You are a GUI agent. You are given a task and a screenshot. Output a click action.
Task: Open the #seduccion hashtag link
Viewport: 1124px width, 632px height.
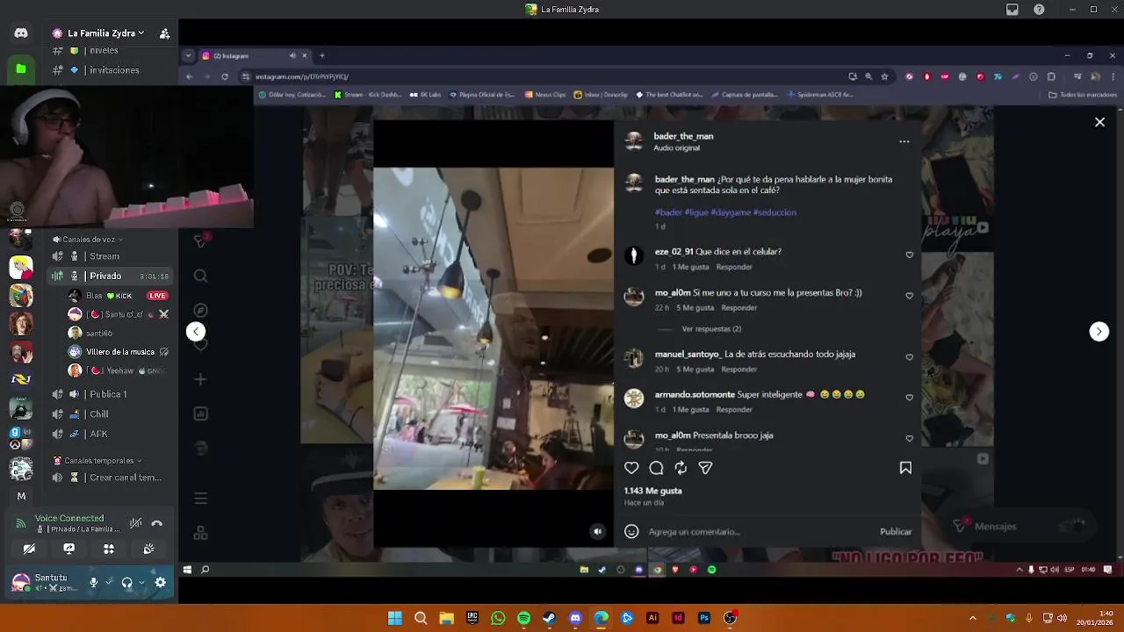click(775, 212)
